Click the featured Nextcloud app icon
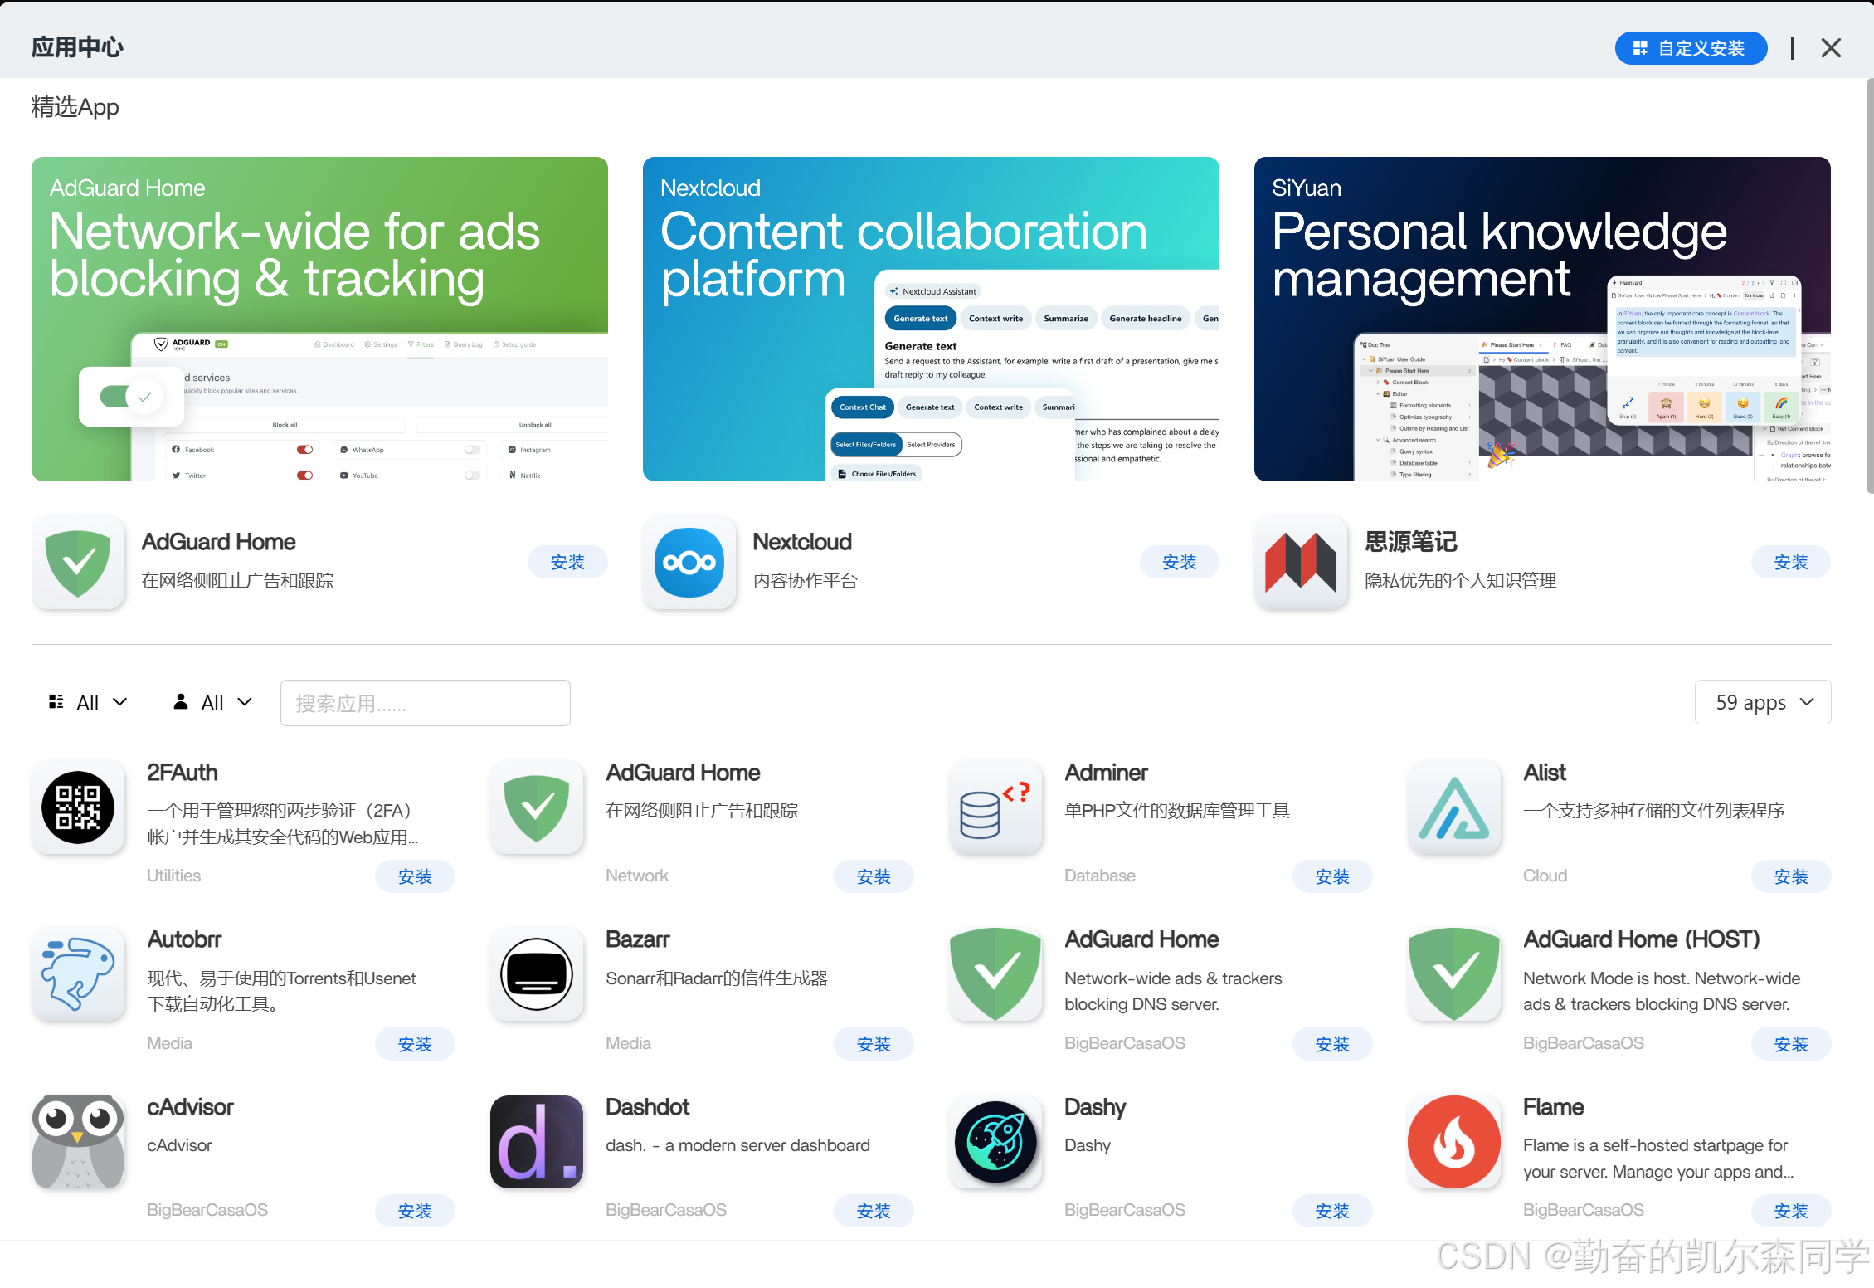The width and height of the screenshot is (1874, 1288). pyautogui.click(x=689, y=563)
